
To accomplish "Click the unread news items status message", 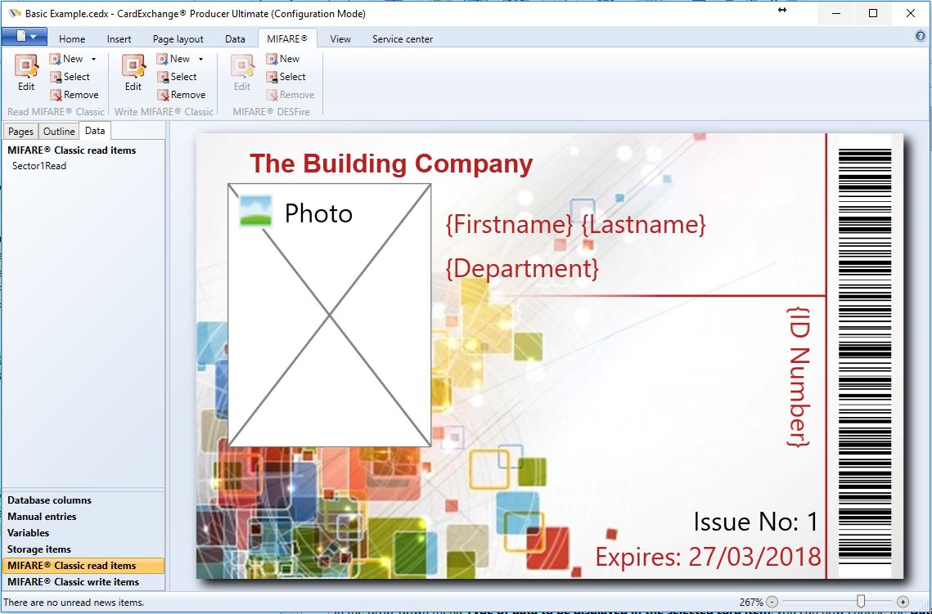I will pyautogui.click(x=74, y=602).
